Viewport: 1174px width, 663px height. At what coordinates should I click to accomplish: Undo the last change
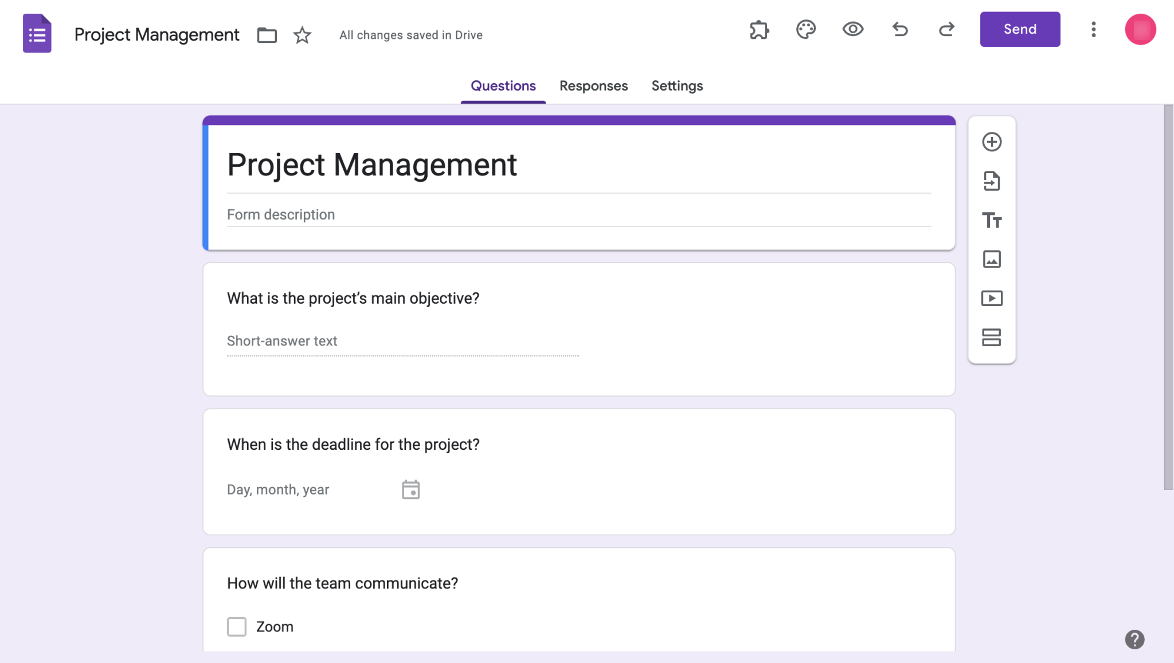click(x=899, y=29)
